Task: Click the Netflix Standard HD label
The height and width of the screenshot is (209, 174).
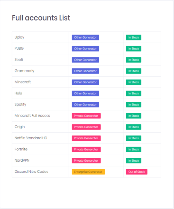Action: coord(31,138)
